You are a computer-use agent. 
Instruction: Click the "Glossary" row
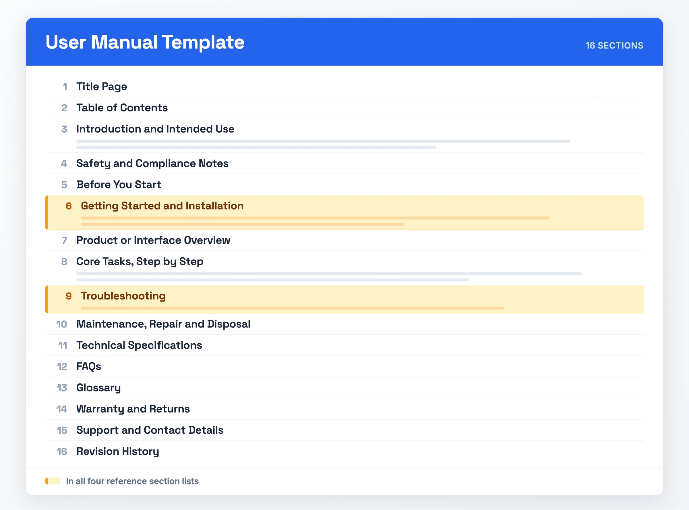344,388
